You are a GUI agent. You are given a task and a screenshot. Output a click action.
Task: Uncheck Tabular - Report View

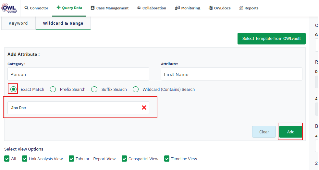72,159
